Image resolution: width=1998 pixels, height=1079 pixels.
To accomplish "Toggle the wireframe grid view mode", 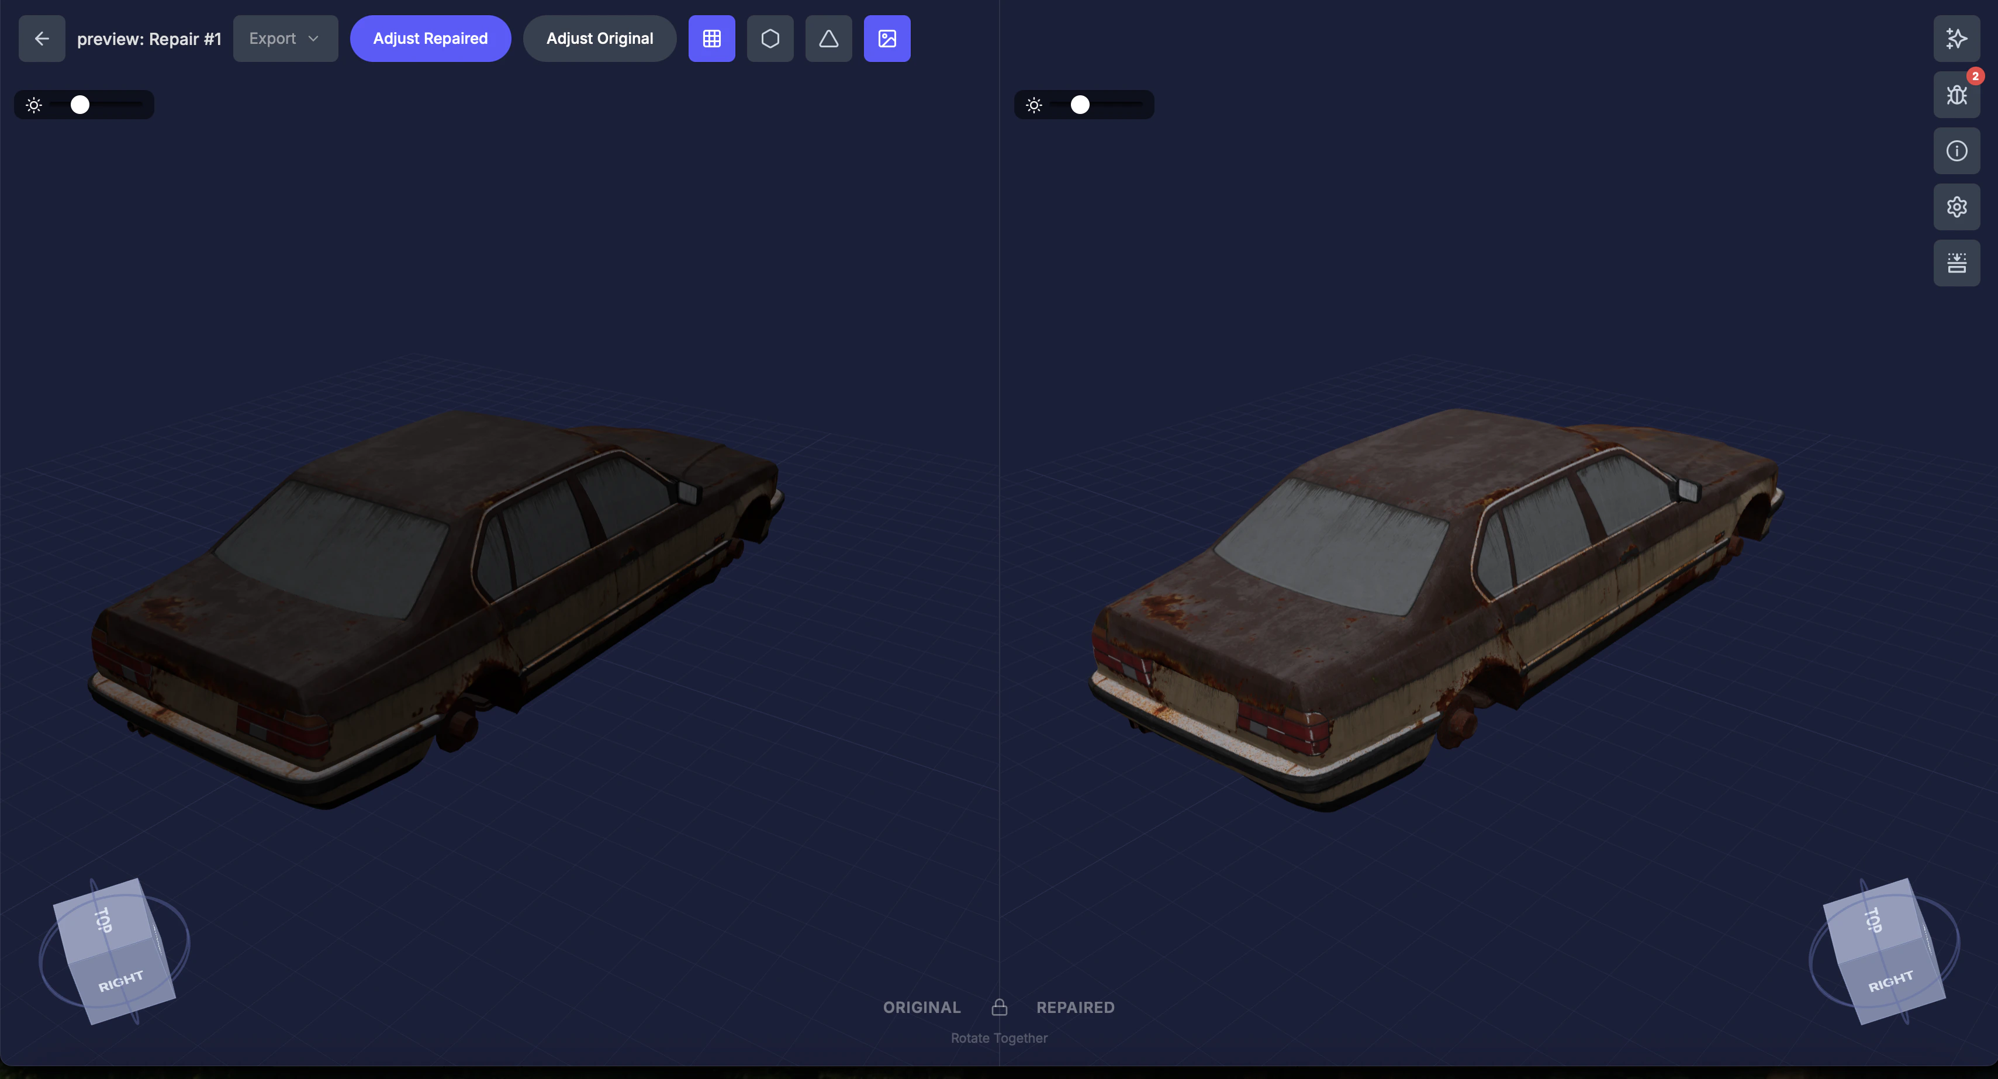I will (x=711, y=38).
